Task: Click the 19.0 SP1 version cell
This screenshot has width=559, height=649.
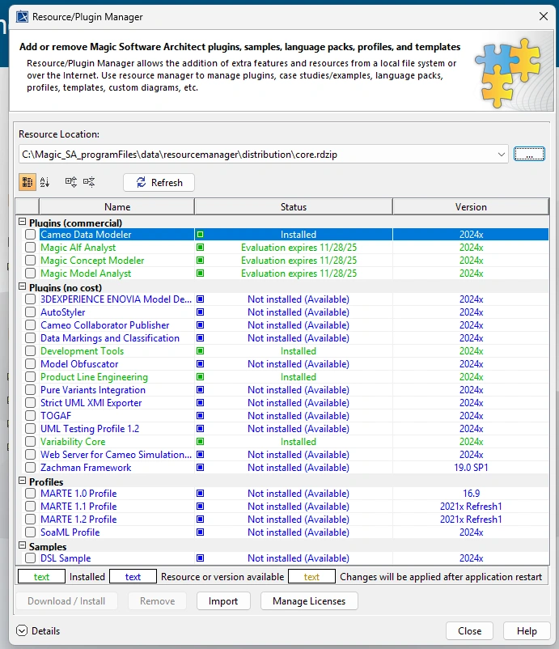Action: 471,467
